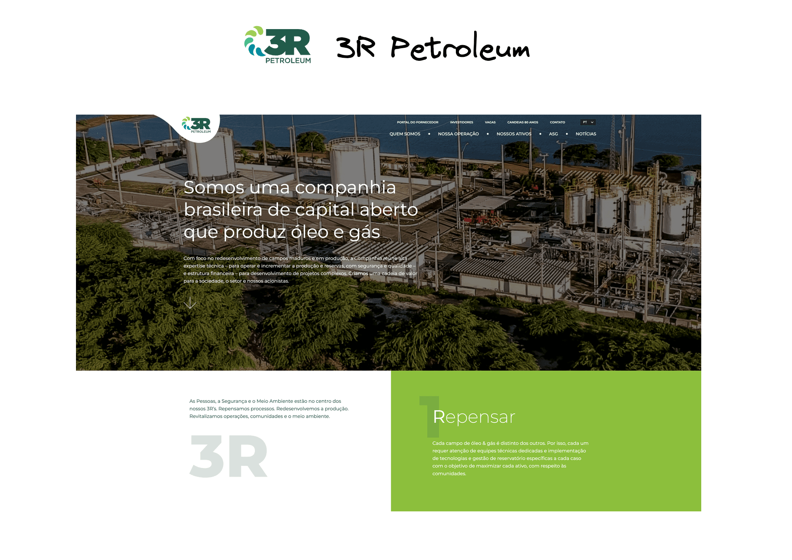
Task: Go to the Investidores page
Action: (x=461, y=122)
